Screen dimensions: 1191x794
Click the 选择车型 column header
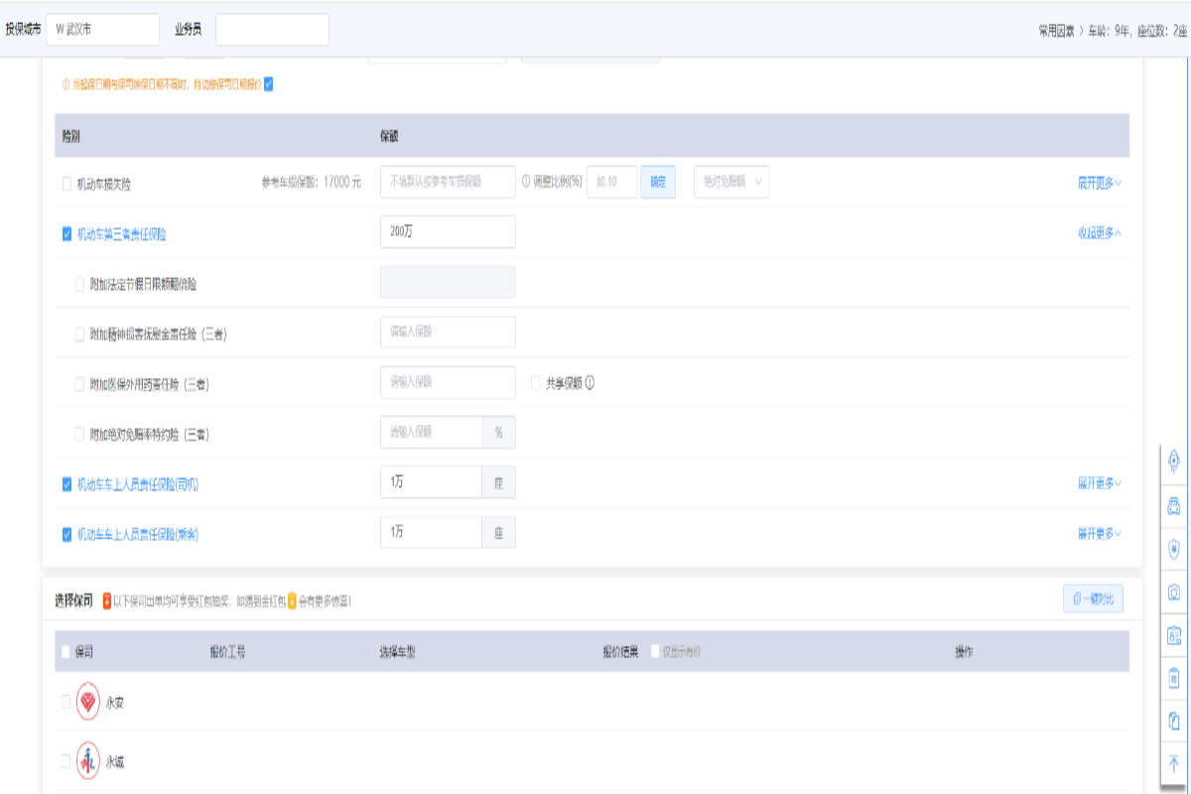[397, 652]
